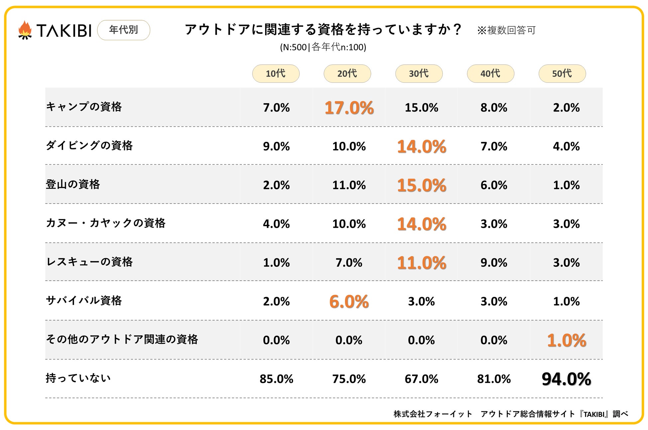Click the キャンプの資格 row label
648x430 pixels.
(84, 107)
